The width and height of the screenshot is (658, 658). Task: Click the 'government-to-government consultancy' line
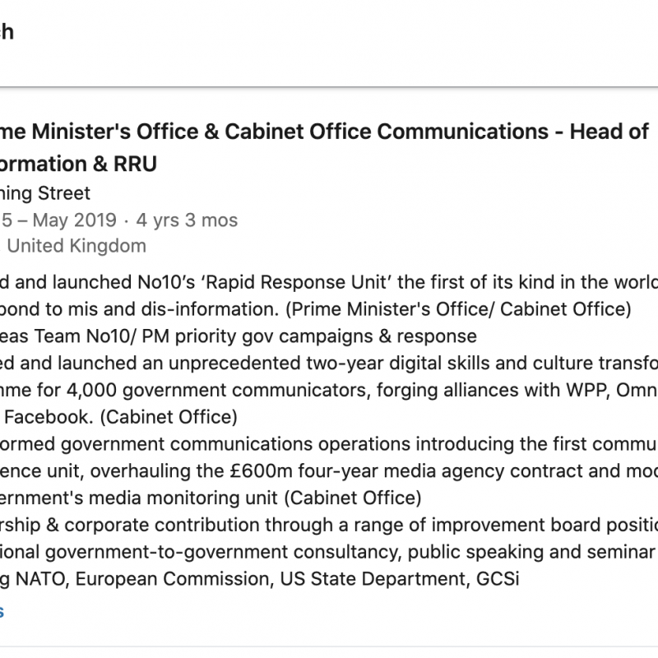329,552
